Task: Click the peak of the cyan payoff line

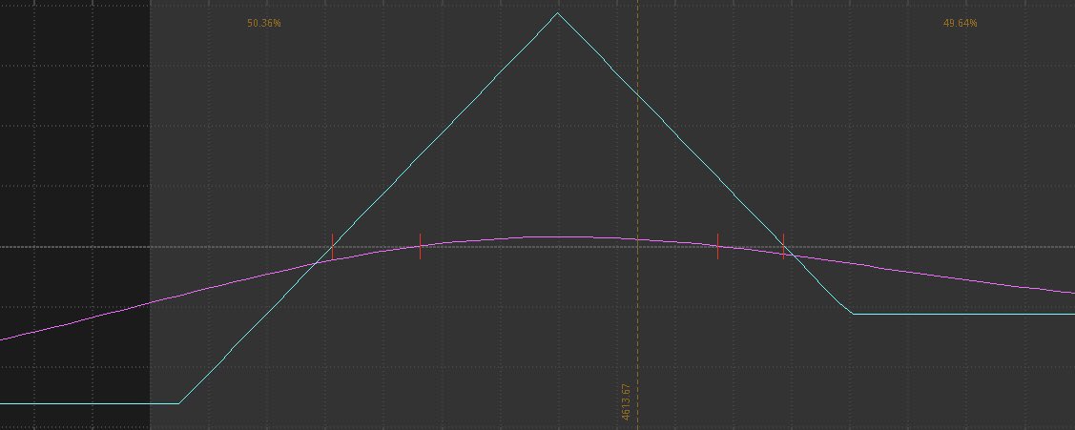Action: pos(557,13)
